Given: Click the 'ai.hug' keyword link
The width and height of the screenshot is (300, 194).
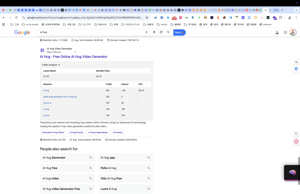Looking at the screenshot, I should pos(46,109).
